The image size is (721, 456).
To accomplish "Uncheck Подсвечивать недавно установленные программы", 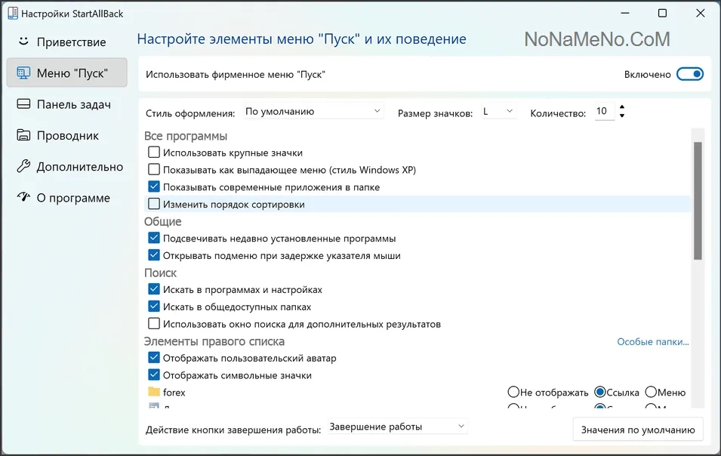I will pyautogui.click(x=154, y=239).
